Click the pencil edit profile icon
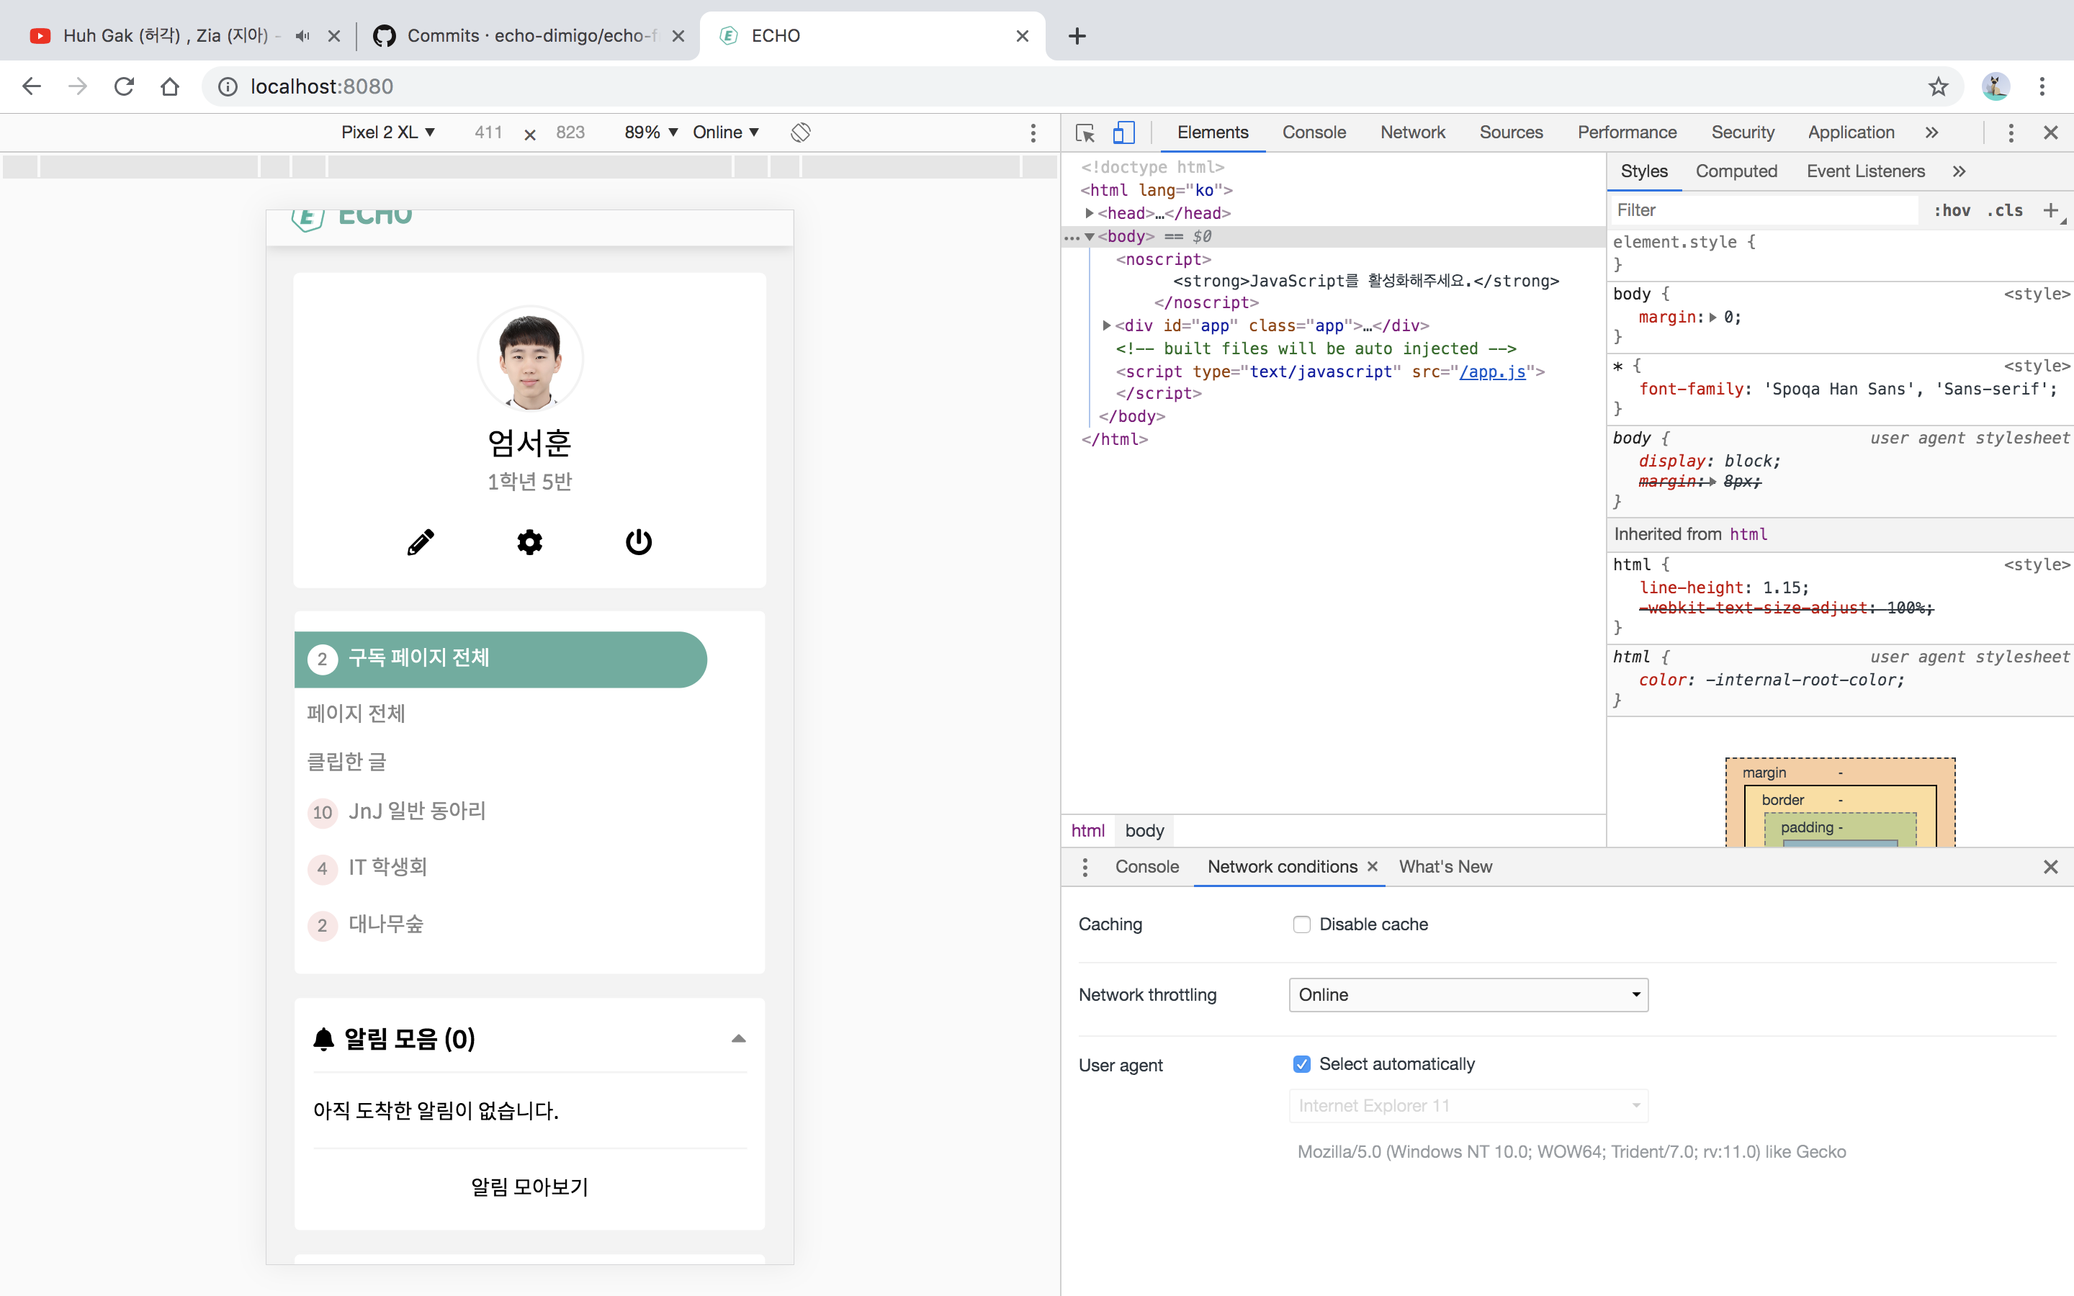Viewport: 2074px width, 1296px height. pyautogui.click(x=420, y=541)
